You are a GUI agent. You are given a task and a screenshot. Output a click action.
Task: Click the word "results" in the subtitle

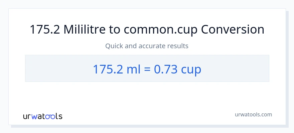(178, 46)
